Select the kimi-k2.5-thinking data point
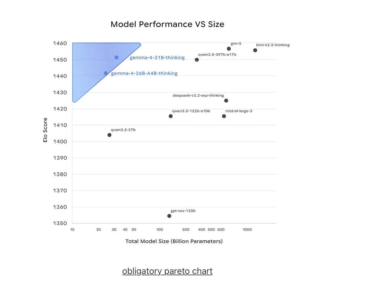This screenshot has height=289, width=385. pyautogui.click(x=255, y=50)
